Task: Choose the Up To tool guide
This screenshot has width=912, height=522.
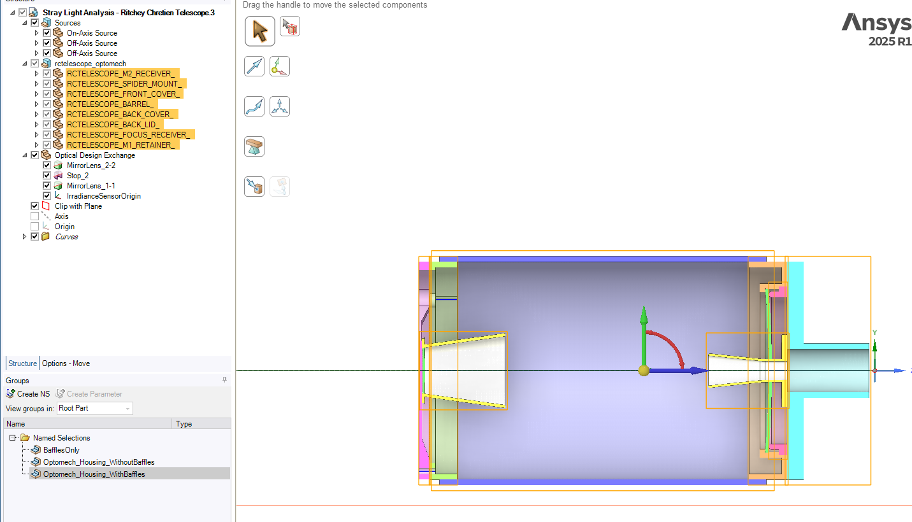Action: pos(254,187)
